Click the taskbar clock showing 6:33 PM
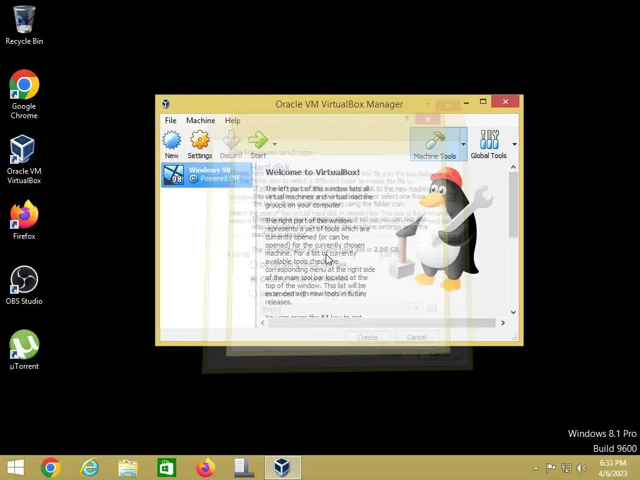 612,468
